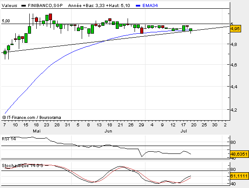Screen dimensions: 249x188
Task: Click the blue EMA34 legend swatch
Action: 138,6
